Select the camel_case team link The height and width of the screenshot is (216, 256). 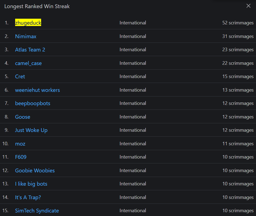28,63
